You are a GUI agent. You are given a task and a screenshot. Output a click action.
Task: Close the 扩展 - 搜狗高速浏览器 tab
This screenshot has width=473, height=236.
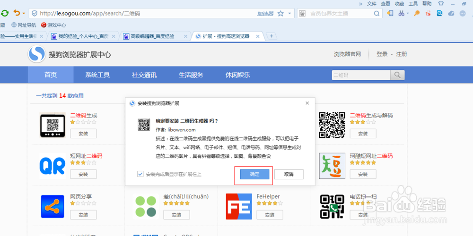click(258, 36)
